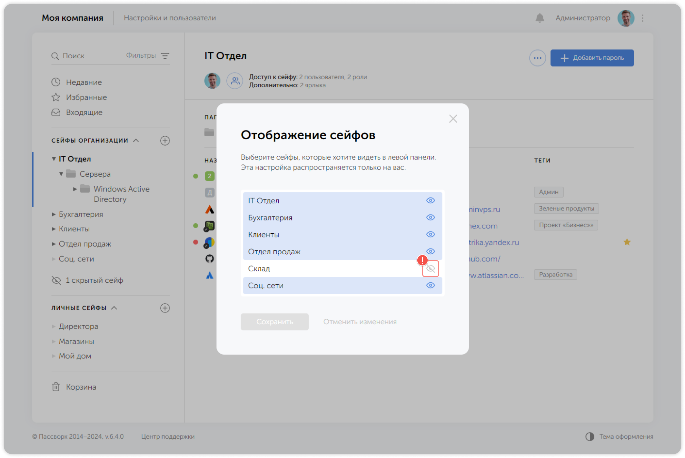Image resolution: width=685 pixels, height=458 pixels.
Task: Collapse the СЕЙФЫ ОРГАНИЗАЦИИ section chevron
Action: pyautogui.click(x=136, y=141)
